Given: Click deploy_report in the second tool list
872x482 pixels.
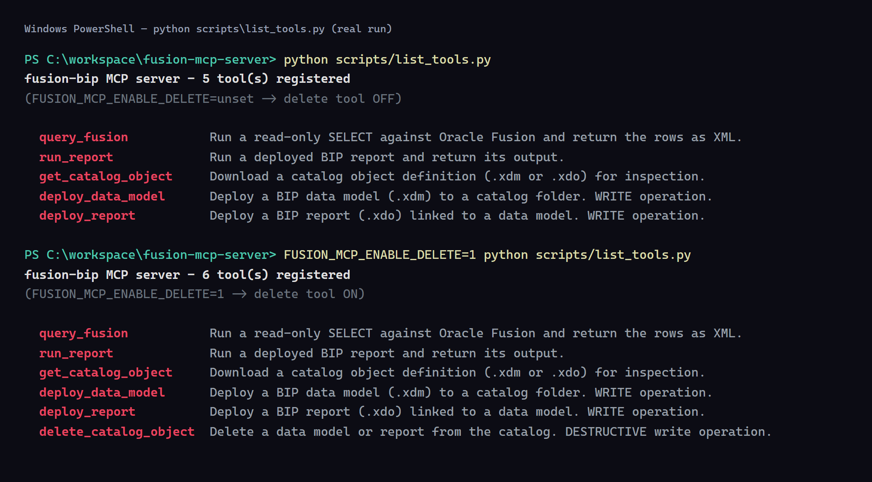Looking at the screenshot, I should click(x=87, y=412).
